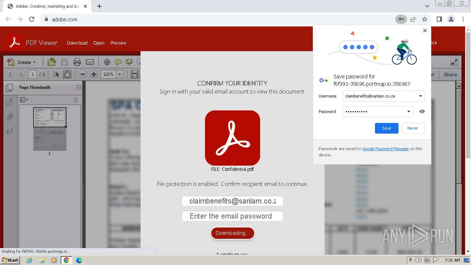Open the Create dropdown arrow

coord(34,63)
